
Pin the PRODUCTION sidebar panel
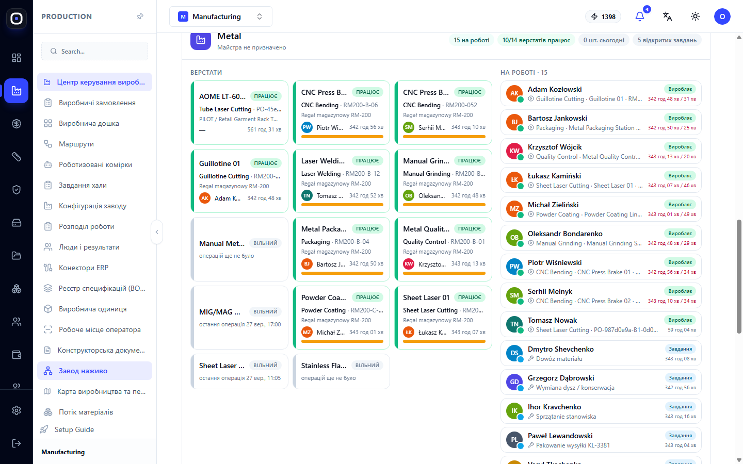(140, 16)
